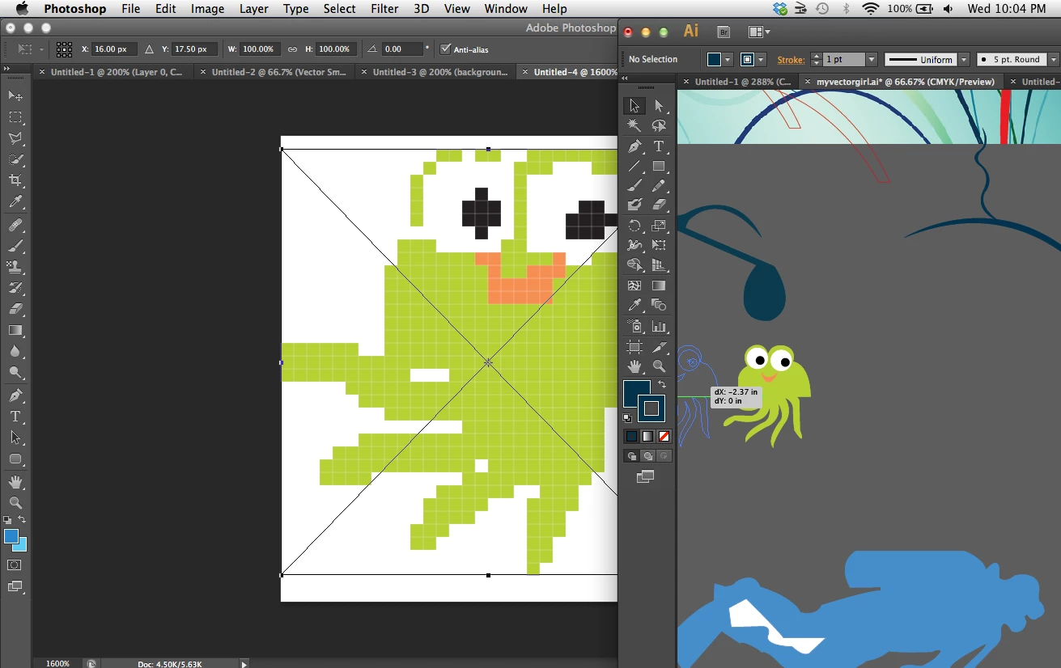Select the Photoshop Move tool
This screenshot has height=668, width=1061.
(x=15, y=95)
